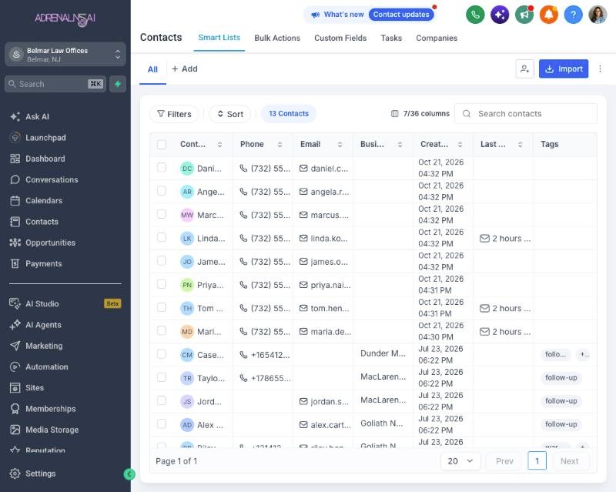This screenshot has height=492, width=616.
Task: Open the Sort dropdown
Action: pyautogui.click(x=229, y=114)
